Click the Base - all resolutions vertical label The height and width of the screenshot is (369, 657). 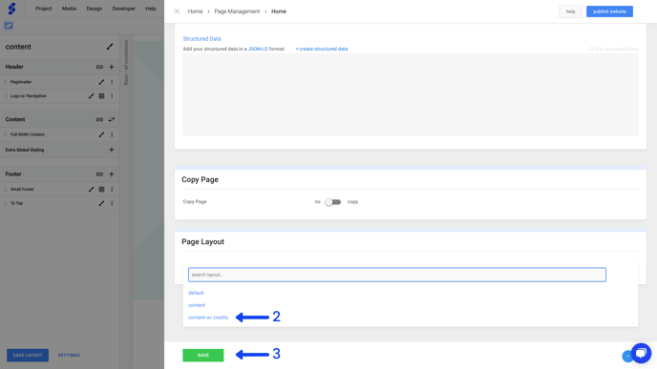tap(126, 62)
